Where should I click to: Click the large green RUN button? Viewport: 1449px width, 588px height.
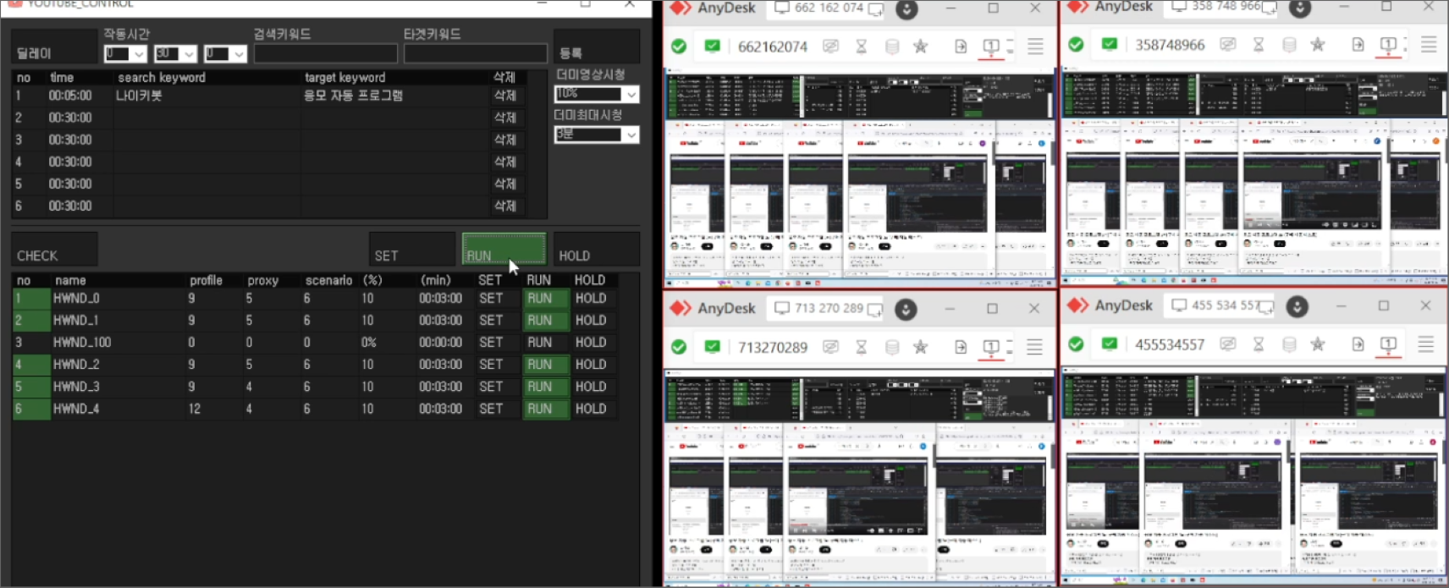(x=504, y=250)
